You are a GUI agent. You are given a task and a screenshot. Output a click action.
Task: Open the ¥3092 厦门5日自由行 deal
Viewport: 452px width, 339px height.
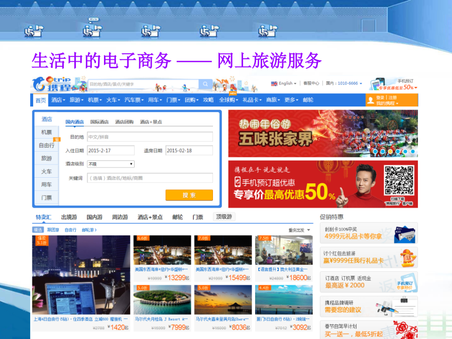click(x=284, y=308)
